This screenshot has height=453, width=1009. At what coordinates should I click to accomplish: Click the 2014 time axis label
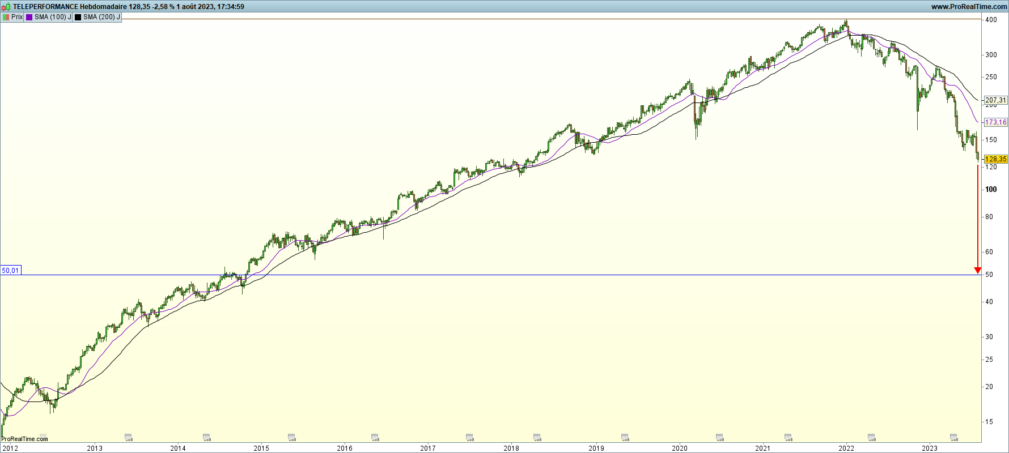point(178,448)
